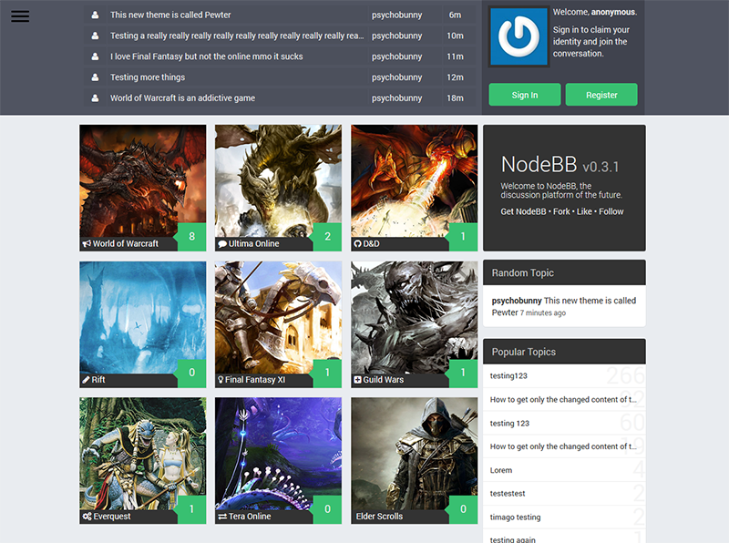Click the Sign In button

click(525, 95)
